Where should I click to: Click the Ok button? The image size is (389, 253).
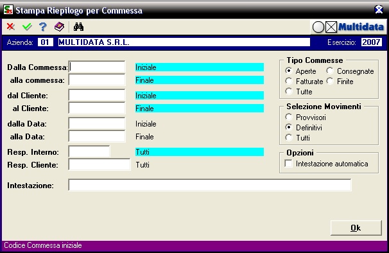(x=356, y=228)
